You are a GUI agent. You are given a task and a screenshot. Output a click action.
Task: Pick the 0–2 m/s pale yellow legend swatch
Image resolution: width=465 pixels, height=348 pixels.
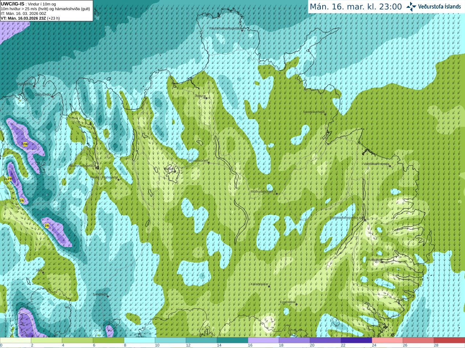(16, 340)
